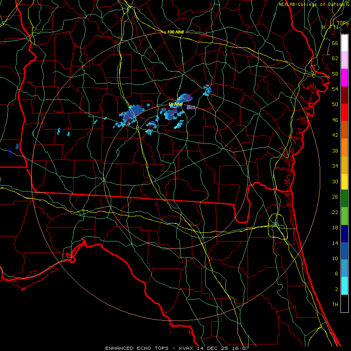This screenshot has height=351, width=351.
Task: Click the legend value '58'
Action: tap(335, 74)
